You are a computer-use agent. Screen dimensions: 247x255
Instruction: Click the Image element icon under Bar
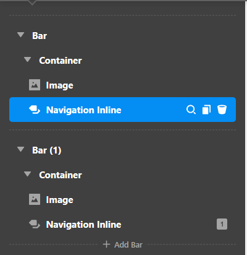click(35, 85)
